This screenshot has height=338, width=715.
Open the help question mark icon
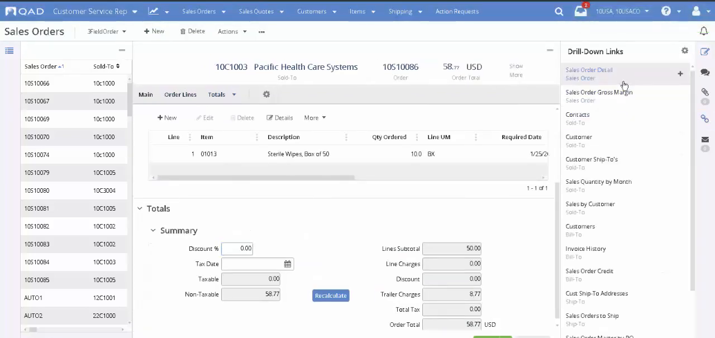tap(666, 11)
